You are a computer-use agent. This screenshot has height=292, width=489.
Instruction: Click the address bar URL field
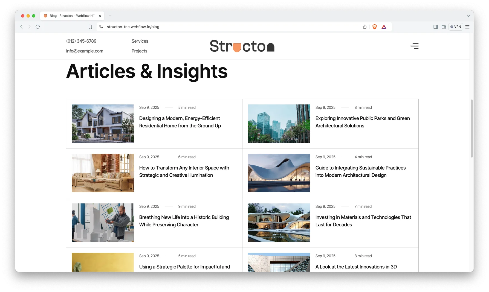[219, 27]
